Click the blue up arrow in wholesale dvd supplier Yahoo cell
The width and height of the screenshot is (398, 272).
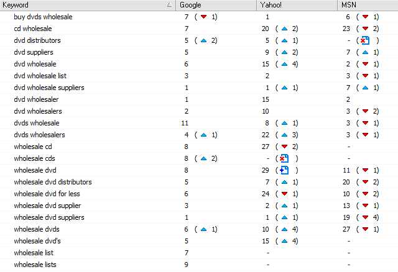(x=285, y=206)
